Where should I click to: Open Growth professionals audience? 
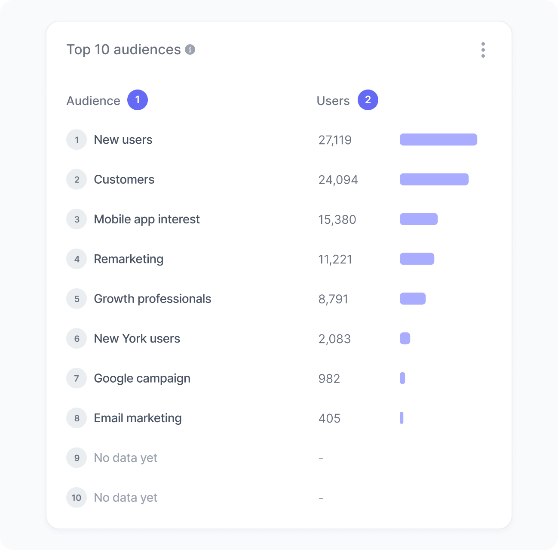tap(152, 299)
